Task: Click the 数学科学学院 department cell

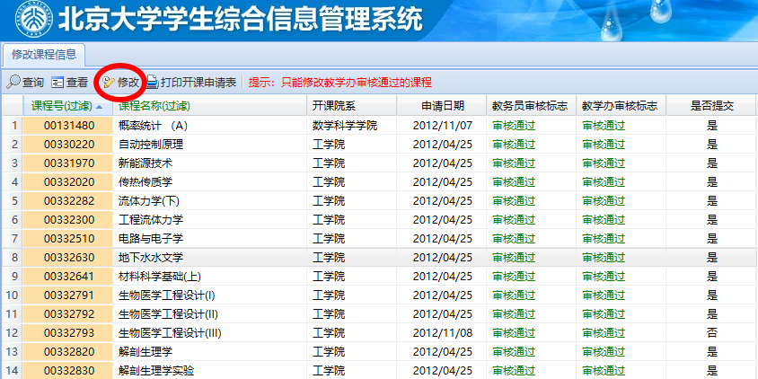Action: point(345,125)
